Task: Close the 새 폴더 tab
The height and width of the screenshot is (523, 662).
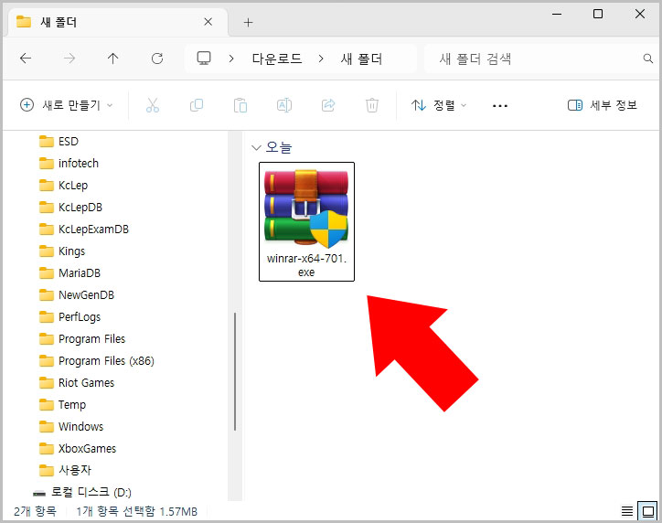Action: tap(208, 22)
